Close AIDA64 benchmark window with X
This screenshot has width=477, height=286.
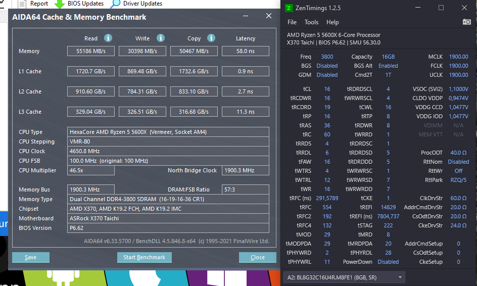tap(269, 16)
